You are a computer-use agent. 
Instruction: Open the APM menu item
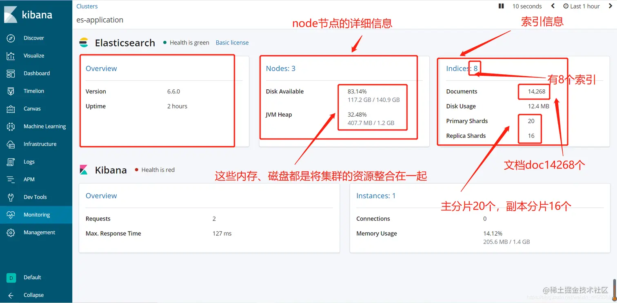(29, 179)
